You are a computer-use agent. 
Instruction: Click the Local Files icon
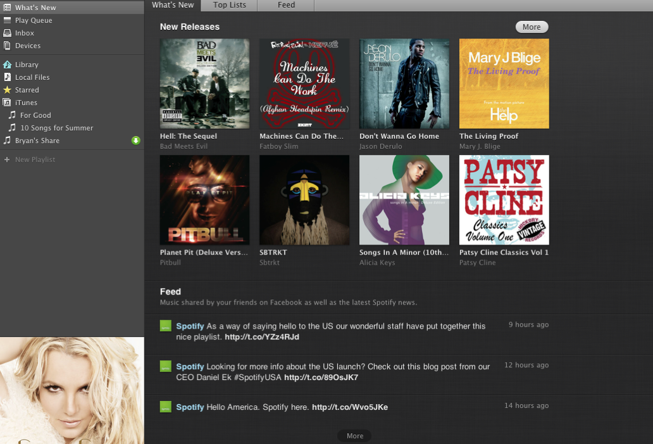(7, 77)
